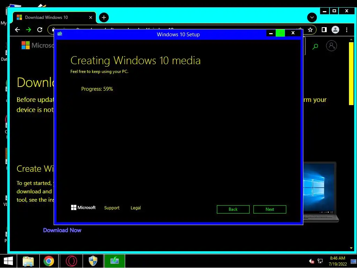The image size is (357, 268).
Task: Bookmark this page with the star
Action: 310,30
